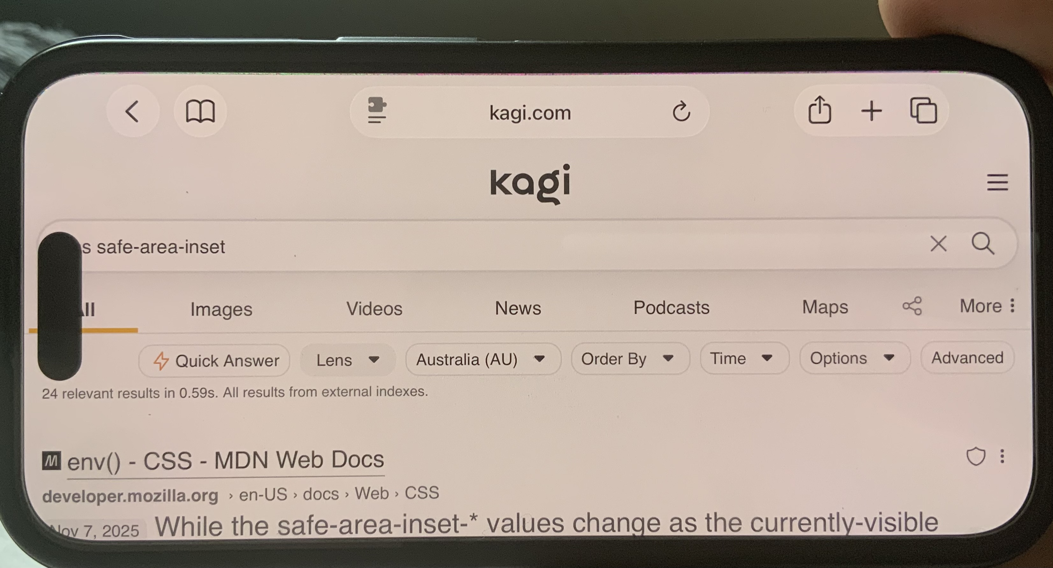Screen dimensions: 1053x568
Task: Open the Time filter dropdown
Action: (x=744, y=358)
